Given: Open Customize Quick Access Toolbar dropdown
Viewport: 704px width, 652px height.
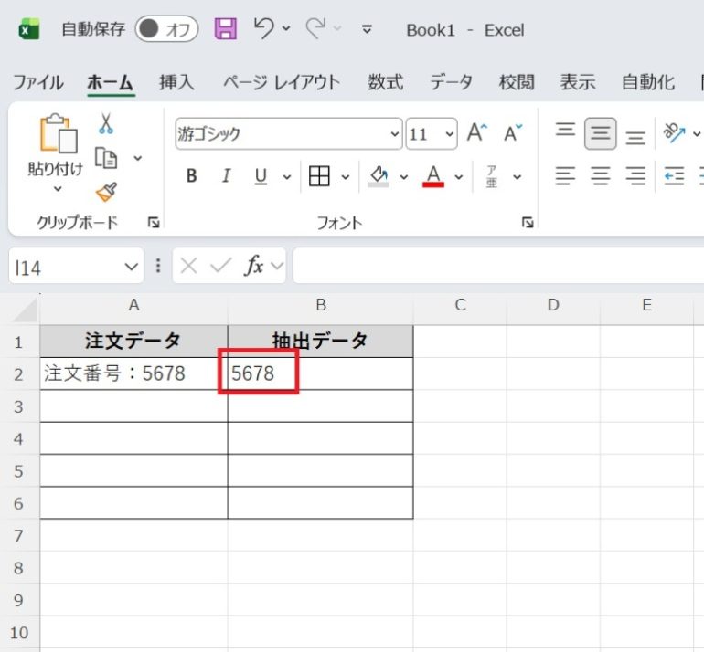Looking at the screenshot, I should [x=367, y=29].
